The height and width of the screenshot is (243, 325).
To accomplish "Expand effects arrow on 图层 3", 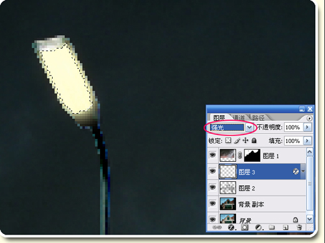I will (x=303, y=172).
